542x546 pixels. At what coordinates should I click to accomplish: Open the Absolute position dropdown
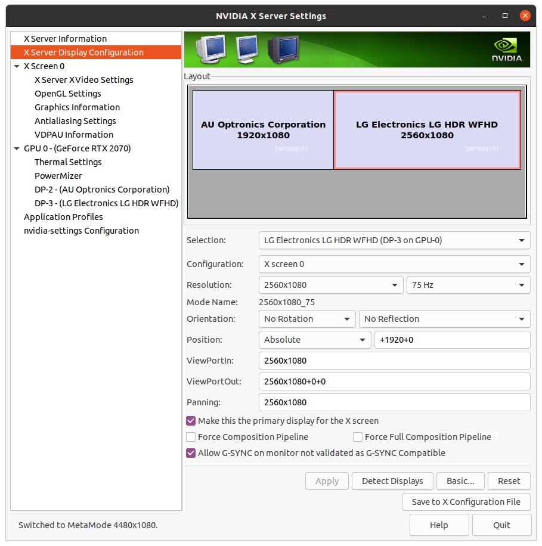click(315, 340)
